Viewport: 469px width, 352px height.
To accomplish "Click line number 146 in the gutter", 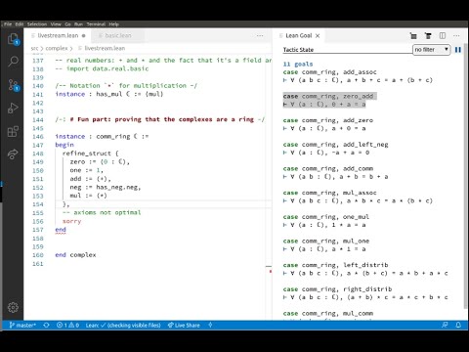I will coord(38,136).
